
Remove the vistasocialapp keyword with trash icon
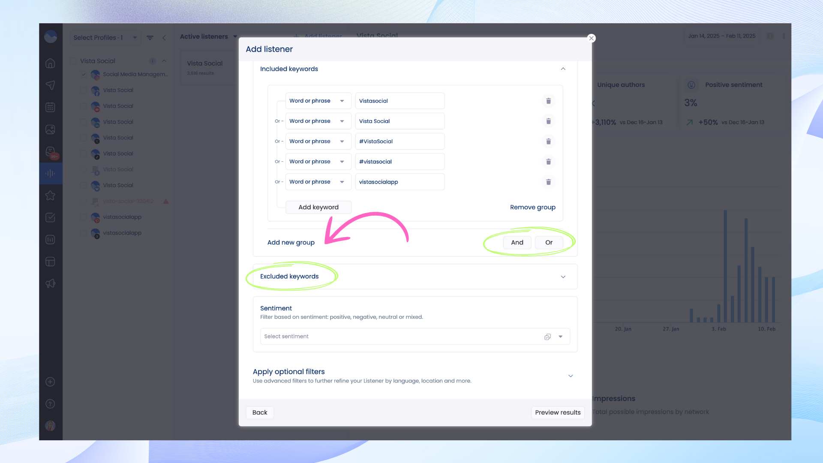(548, 182)
